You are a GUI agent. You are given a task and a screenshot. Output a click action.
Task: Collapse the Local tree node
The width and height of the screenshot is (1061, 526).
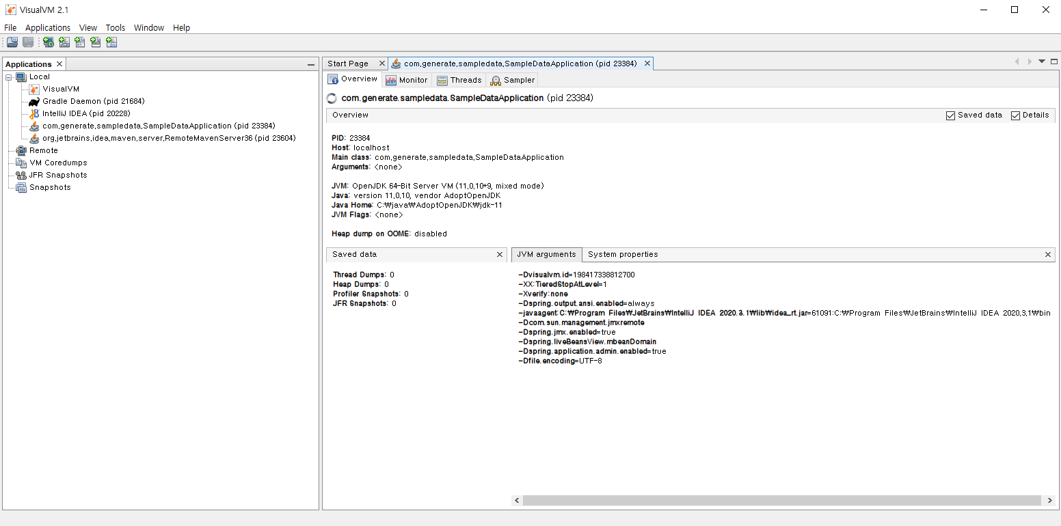(9, 77)
